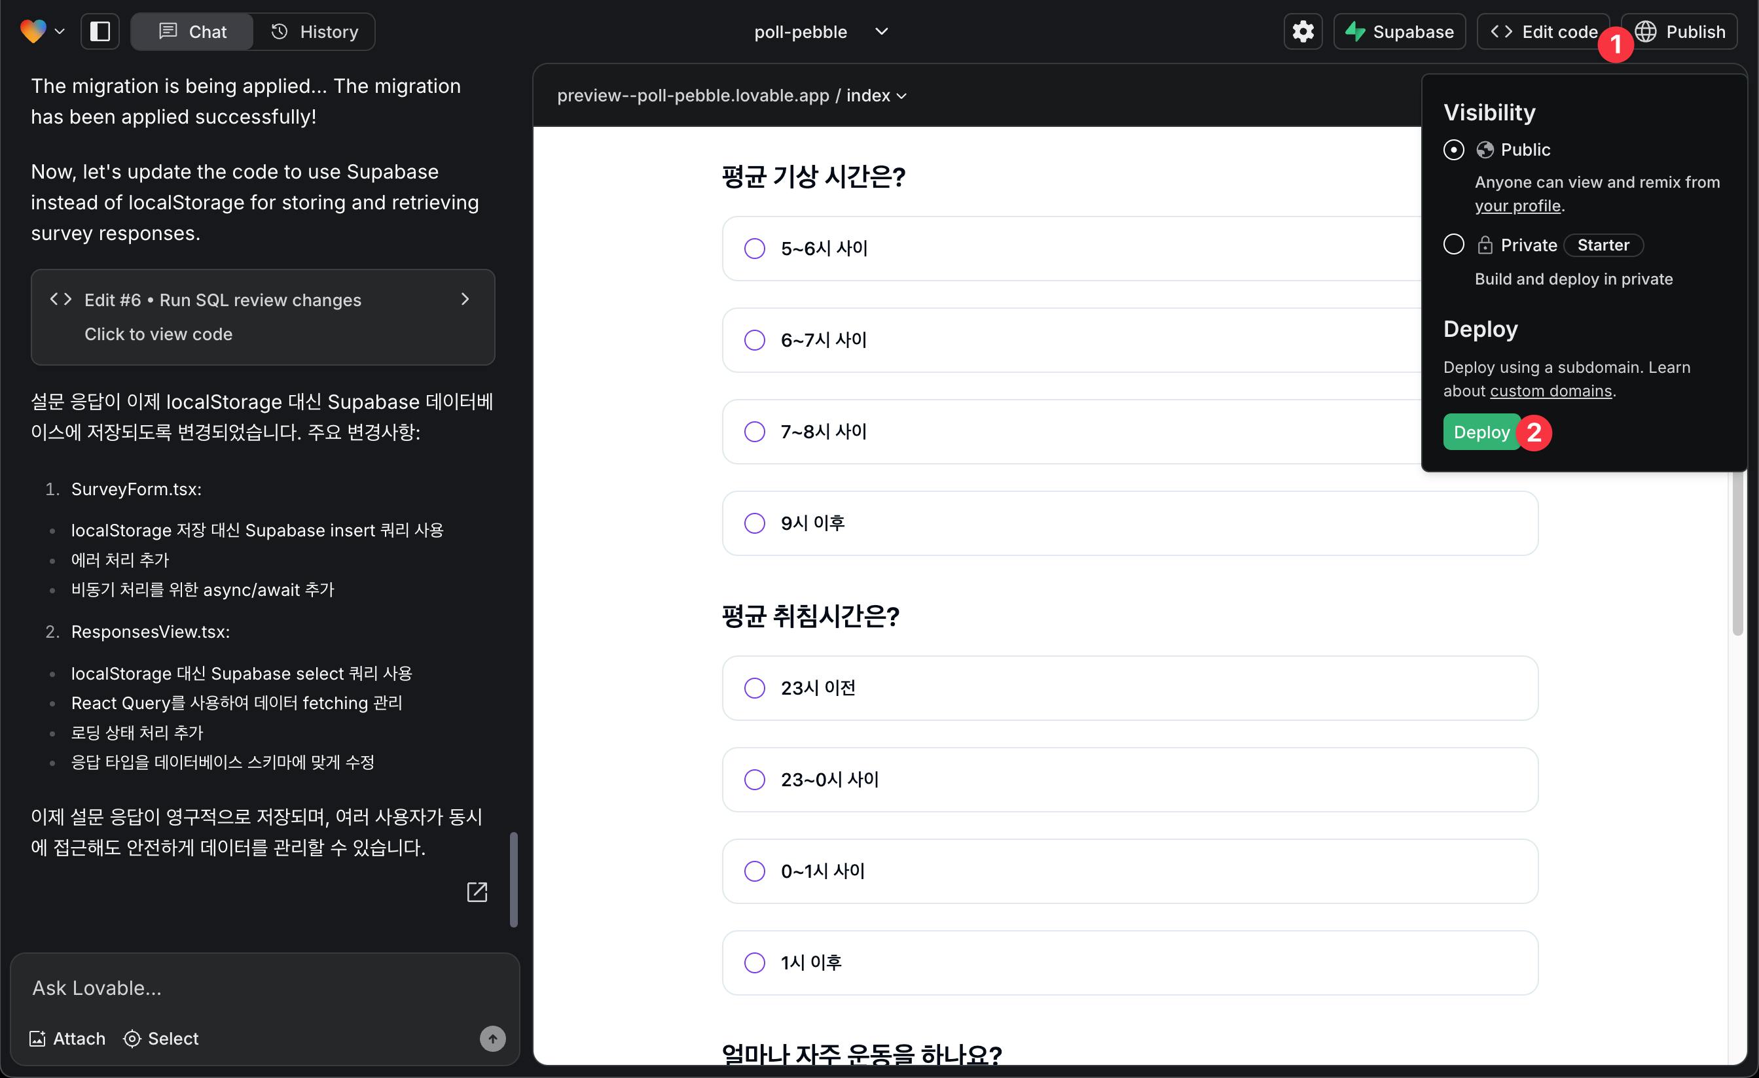Activate the Select element tool

click(x=160, y=1038)
